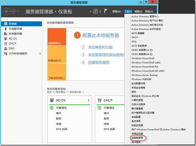Click the forward navigation arrow

pos(13,11)
